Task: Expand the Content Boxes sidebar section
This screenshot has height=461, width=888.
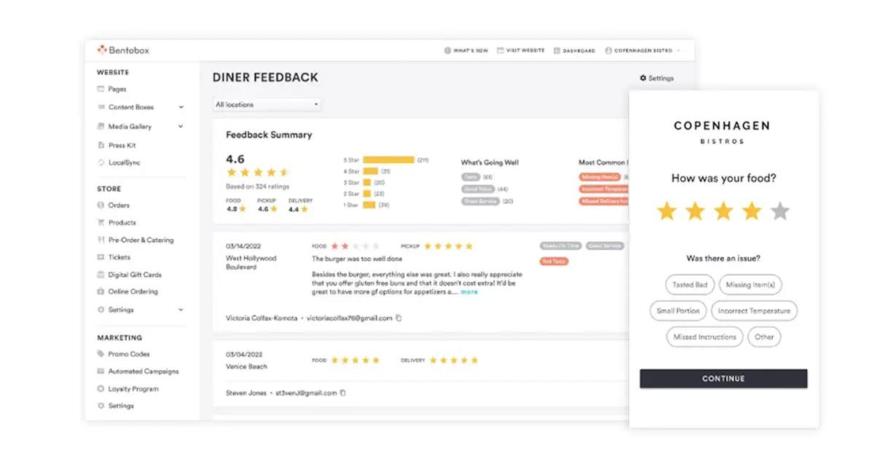Action: (181, 107)
